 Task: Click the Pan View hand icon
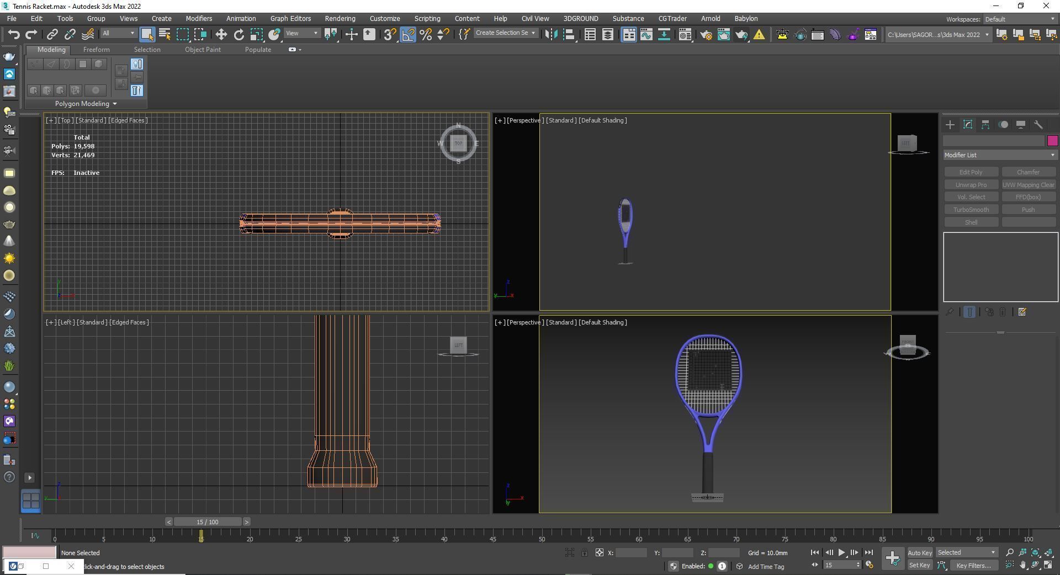[1022, 565]
